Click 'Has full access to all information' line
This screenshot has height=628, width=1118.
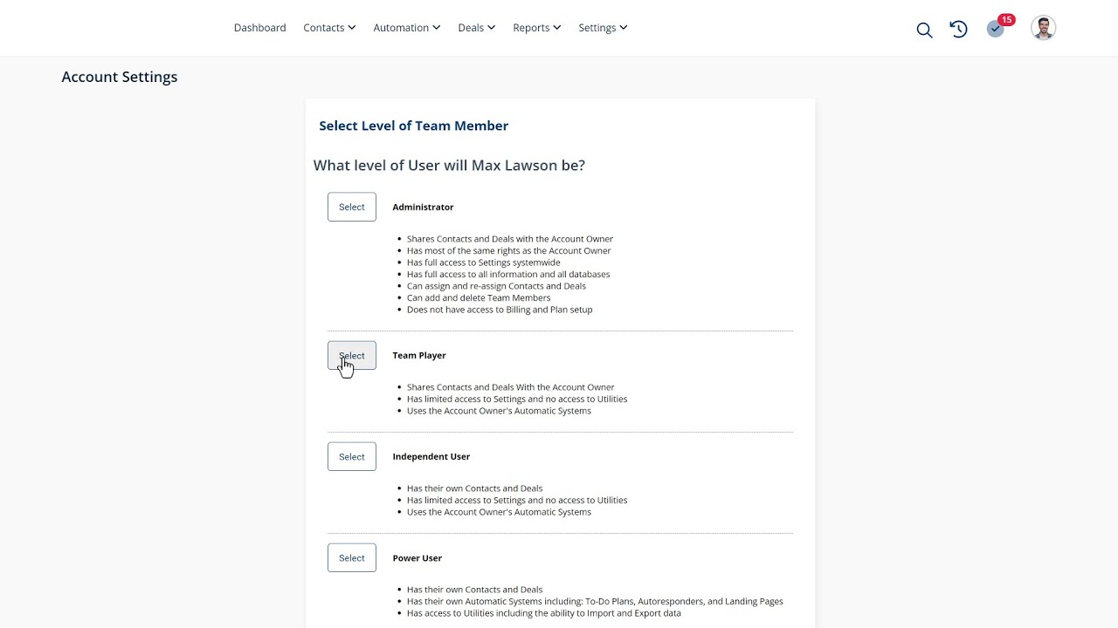(508, 274)
